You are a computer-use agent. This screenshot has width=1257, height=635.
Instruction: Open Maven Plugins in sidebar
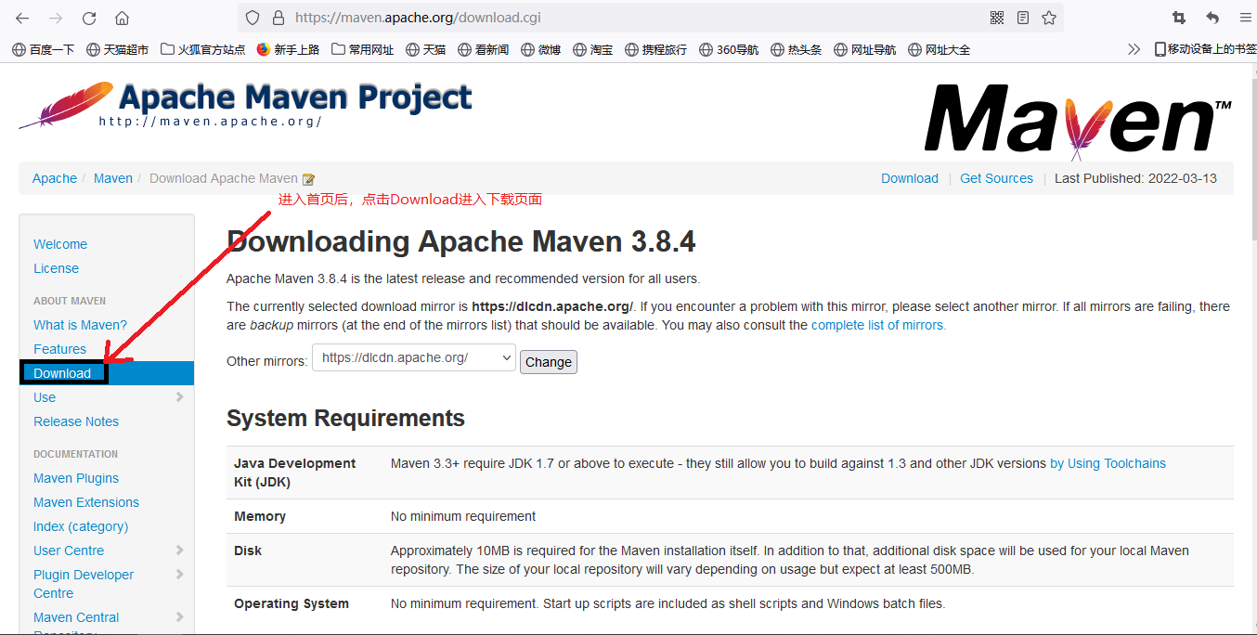(x=76, y=478)
